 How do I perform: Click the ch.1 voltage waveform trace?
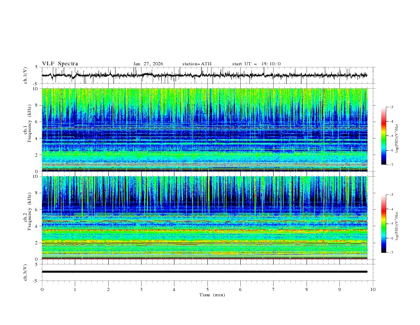[x=204, y=75]
